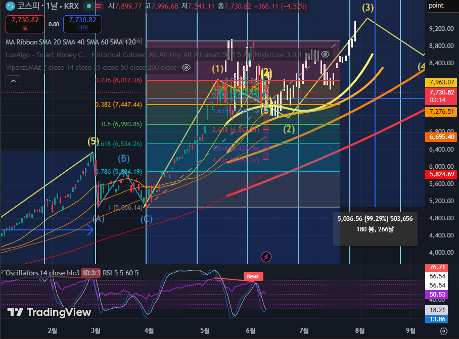459x339 pixels.
Task: Click the KOSPI symbol logo icon
Action: click(10, 6)
